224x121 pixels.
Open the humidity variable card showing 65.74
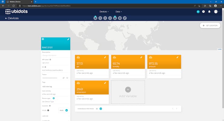click(x=128, y=67)
